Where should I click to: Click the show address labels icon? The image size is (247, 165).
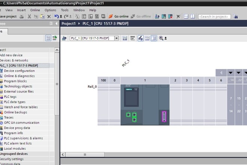pos(132,38)
